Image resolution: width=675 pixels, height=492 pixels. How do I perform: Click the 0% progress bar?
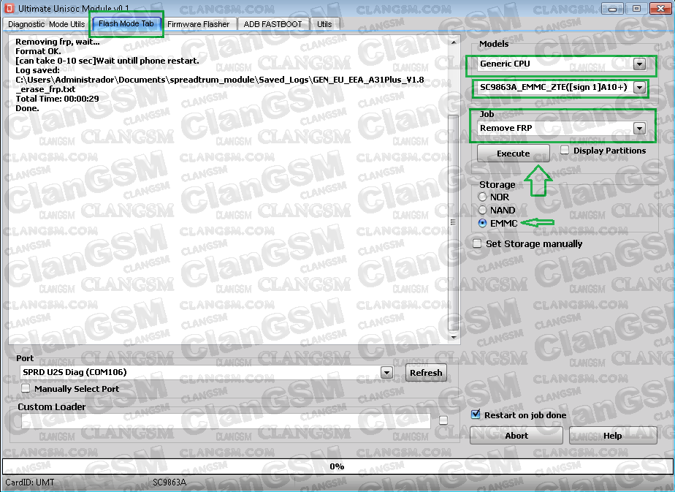point(336,466)
